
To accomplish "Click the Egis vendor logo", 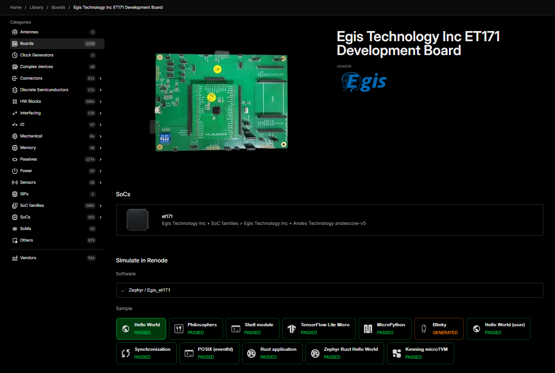I will 364,82.
